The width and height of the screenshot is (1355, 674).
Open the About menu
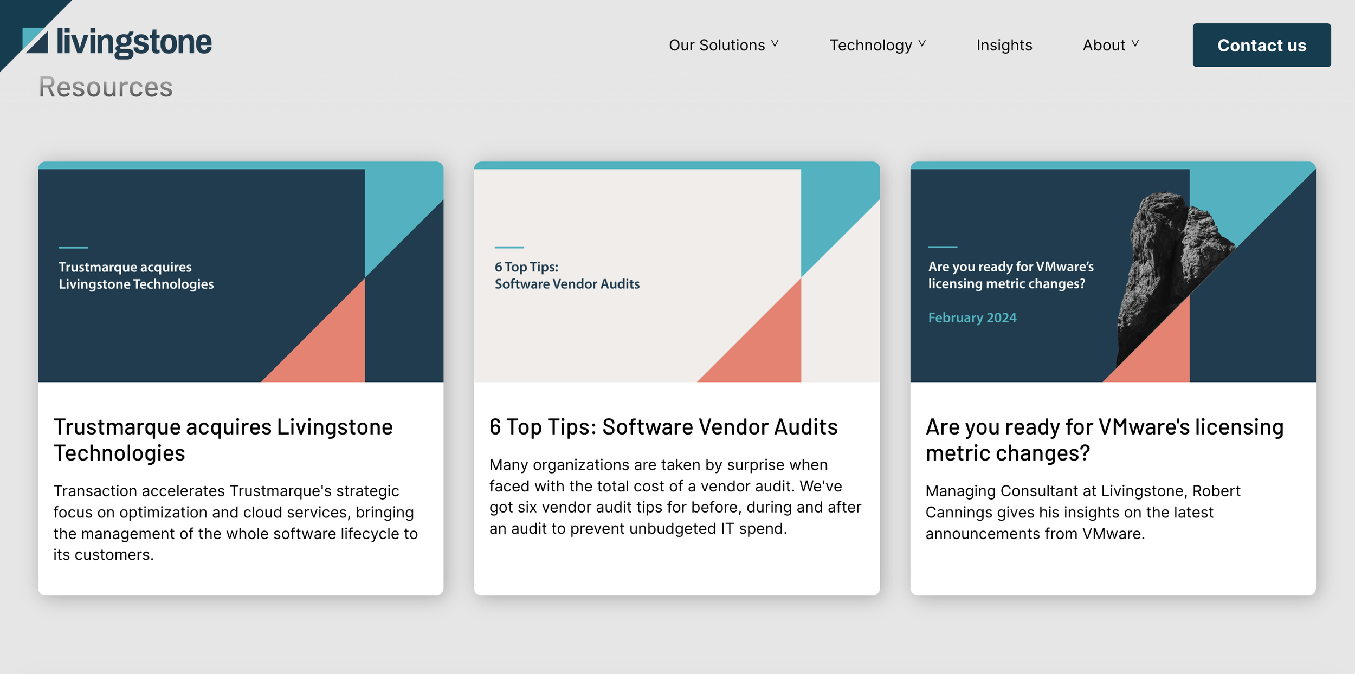click(x=1104, y=45)
